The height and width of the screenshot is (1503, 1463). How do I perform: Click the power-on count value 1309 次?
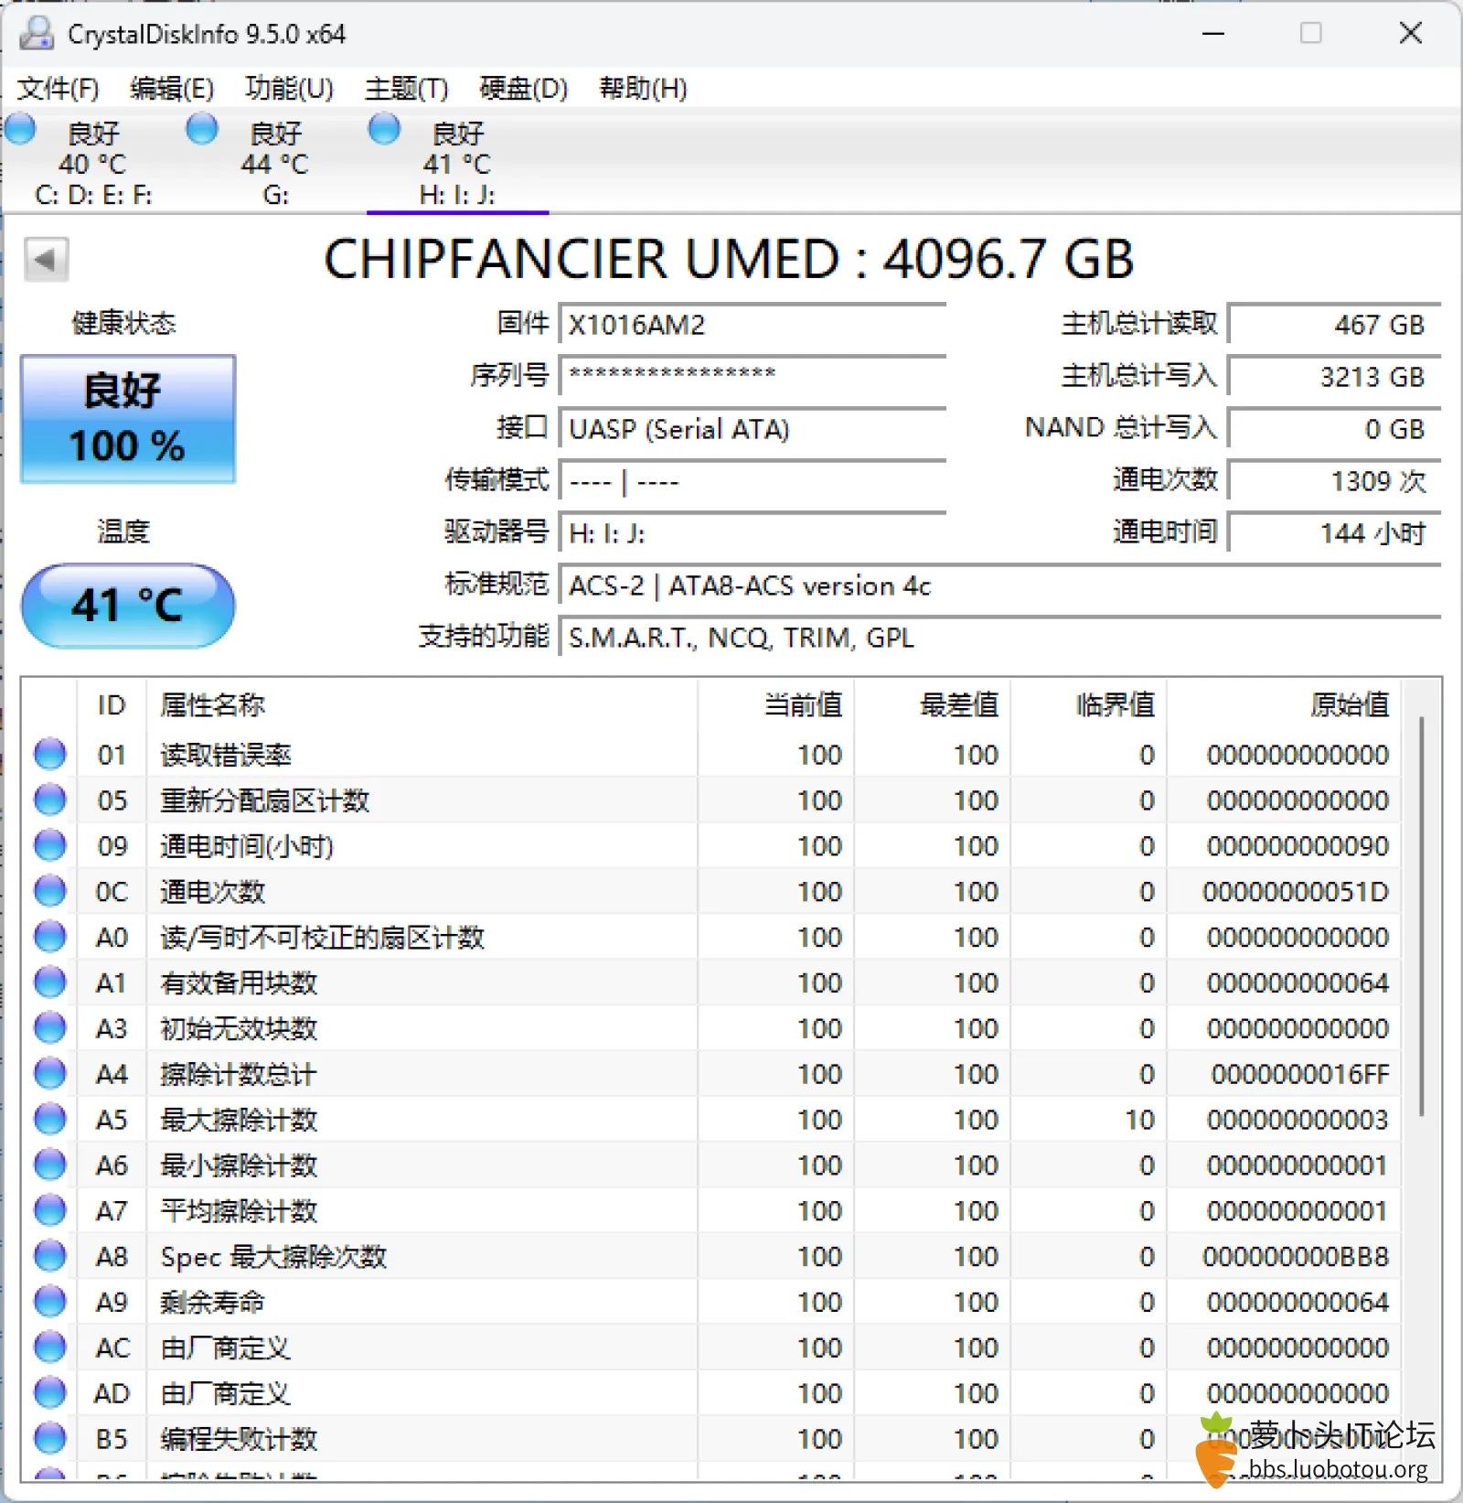[x=1335, y=481]
